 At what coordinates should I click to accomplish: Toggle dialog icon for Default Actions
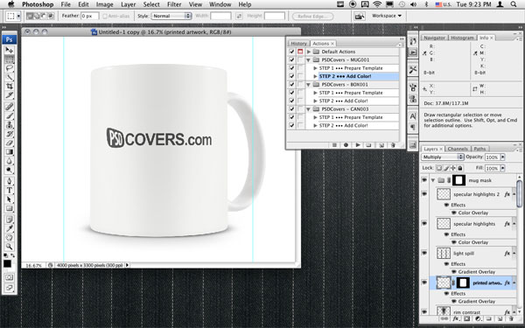tap(300, 52)
